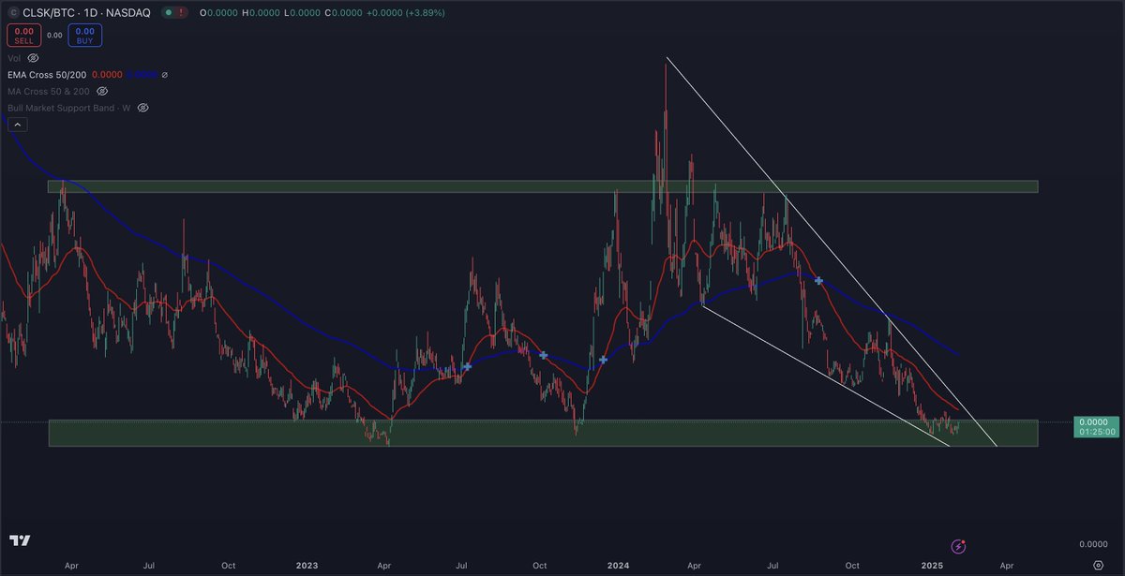Click the 0.0000 label on the price axis bottom
Screen dimensions: 1125x576
click(x=1094, y=543)
